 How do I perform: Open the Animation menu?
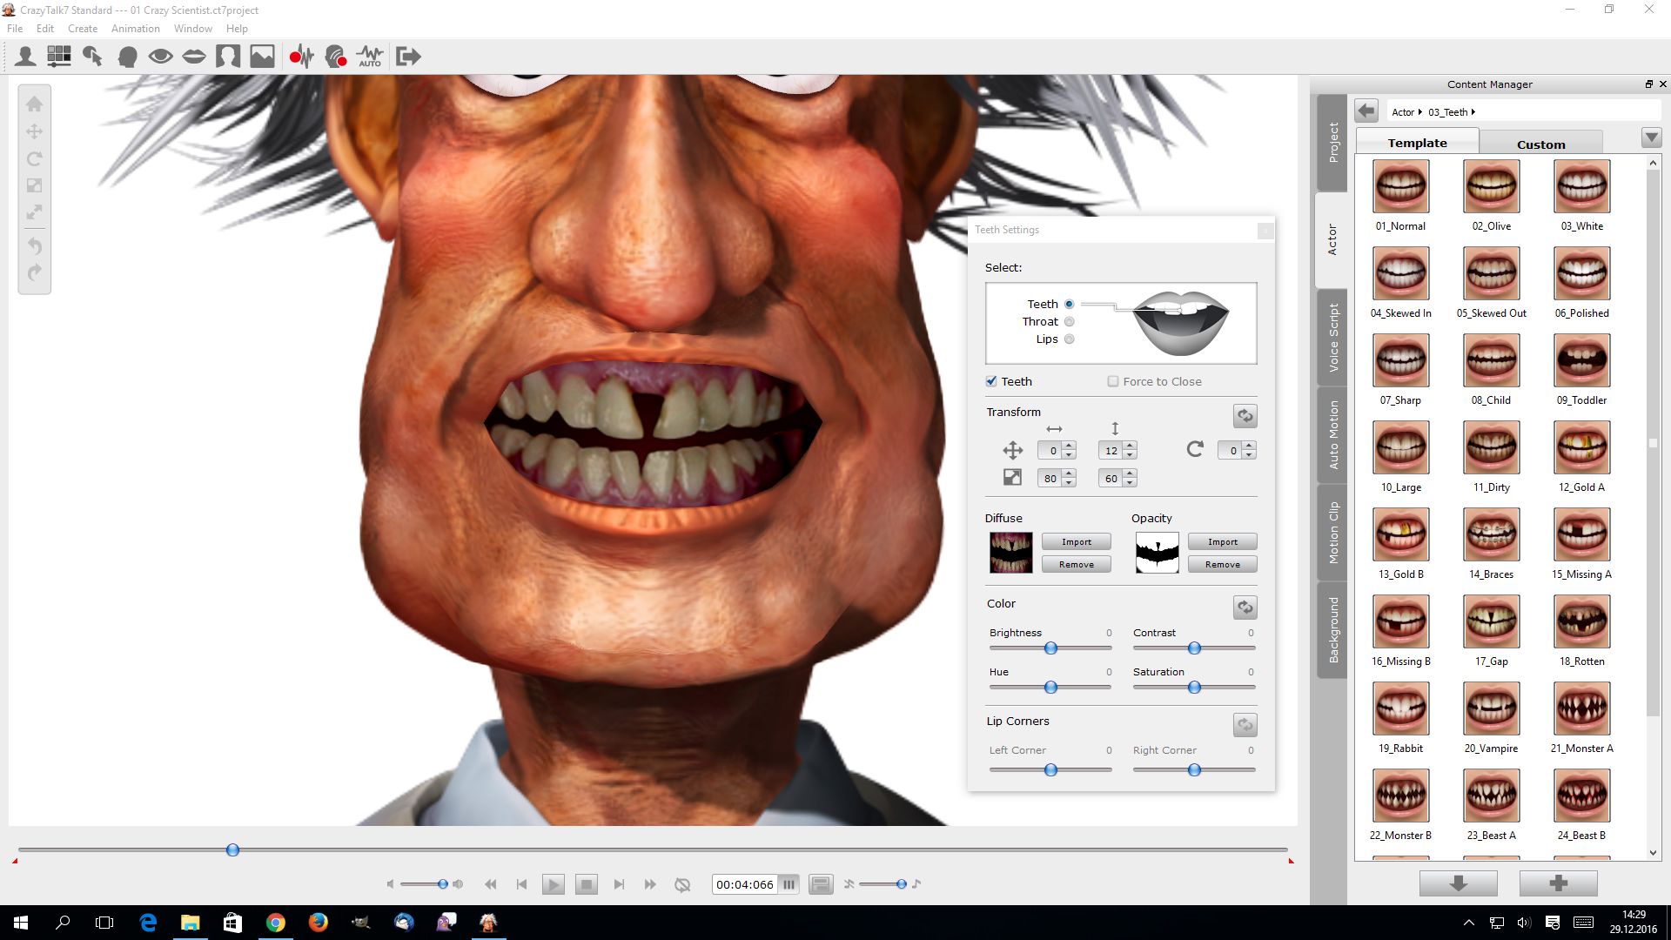coord(135,29)
